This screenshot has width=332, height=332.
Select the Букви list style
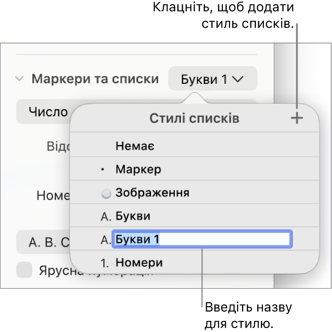point(194,216)
